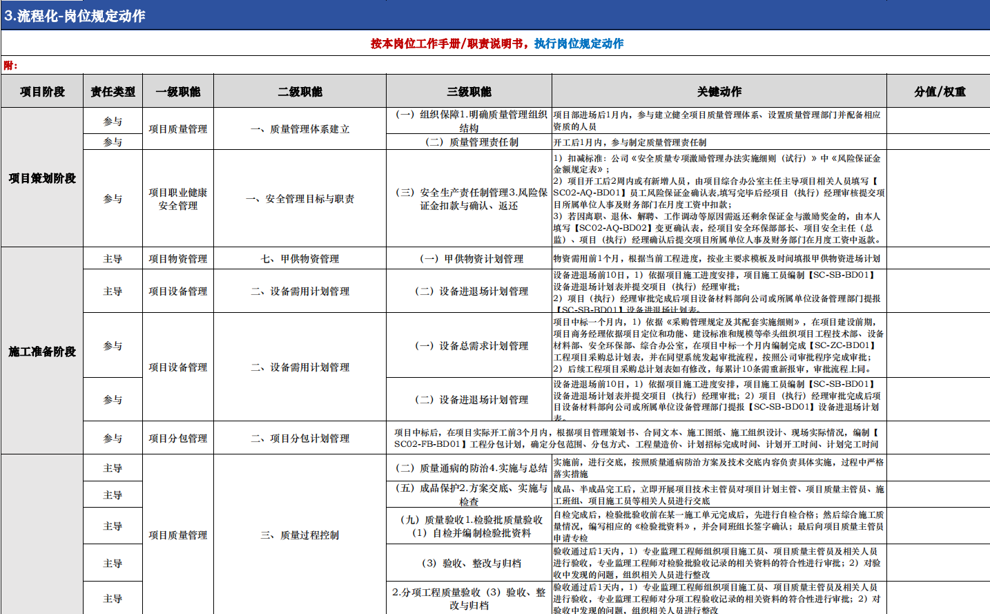
Task: Select the "成品保护2.方案交底、实施与检查" cell
Action: tap(469, 495)
